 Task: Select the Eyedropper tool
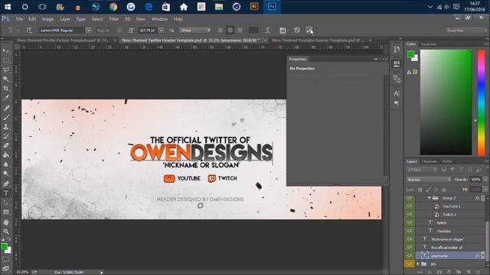point(6,98)
